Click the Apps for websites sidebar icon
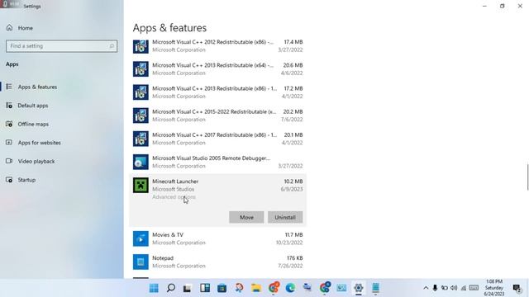Viewport: 529px width, 297px height. click(9, 143)
